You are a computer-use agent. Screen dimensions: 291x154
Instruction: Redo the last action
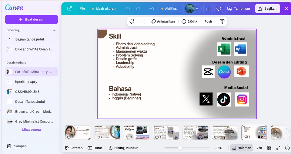(138, 8)
